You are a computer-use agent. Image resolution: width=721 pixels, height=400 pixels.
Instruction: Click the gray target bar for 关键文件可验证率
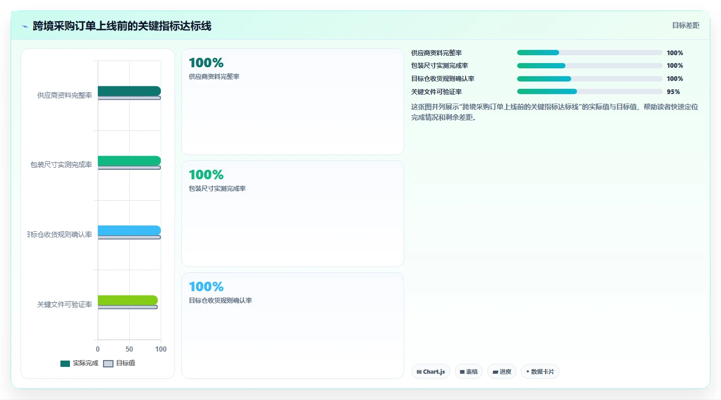[x=128, y=307]
